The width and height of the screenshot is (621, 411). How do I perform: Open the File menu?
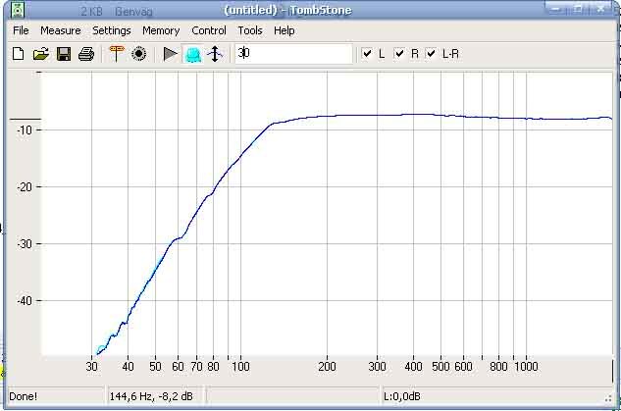[x=21, y=30]
